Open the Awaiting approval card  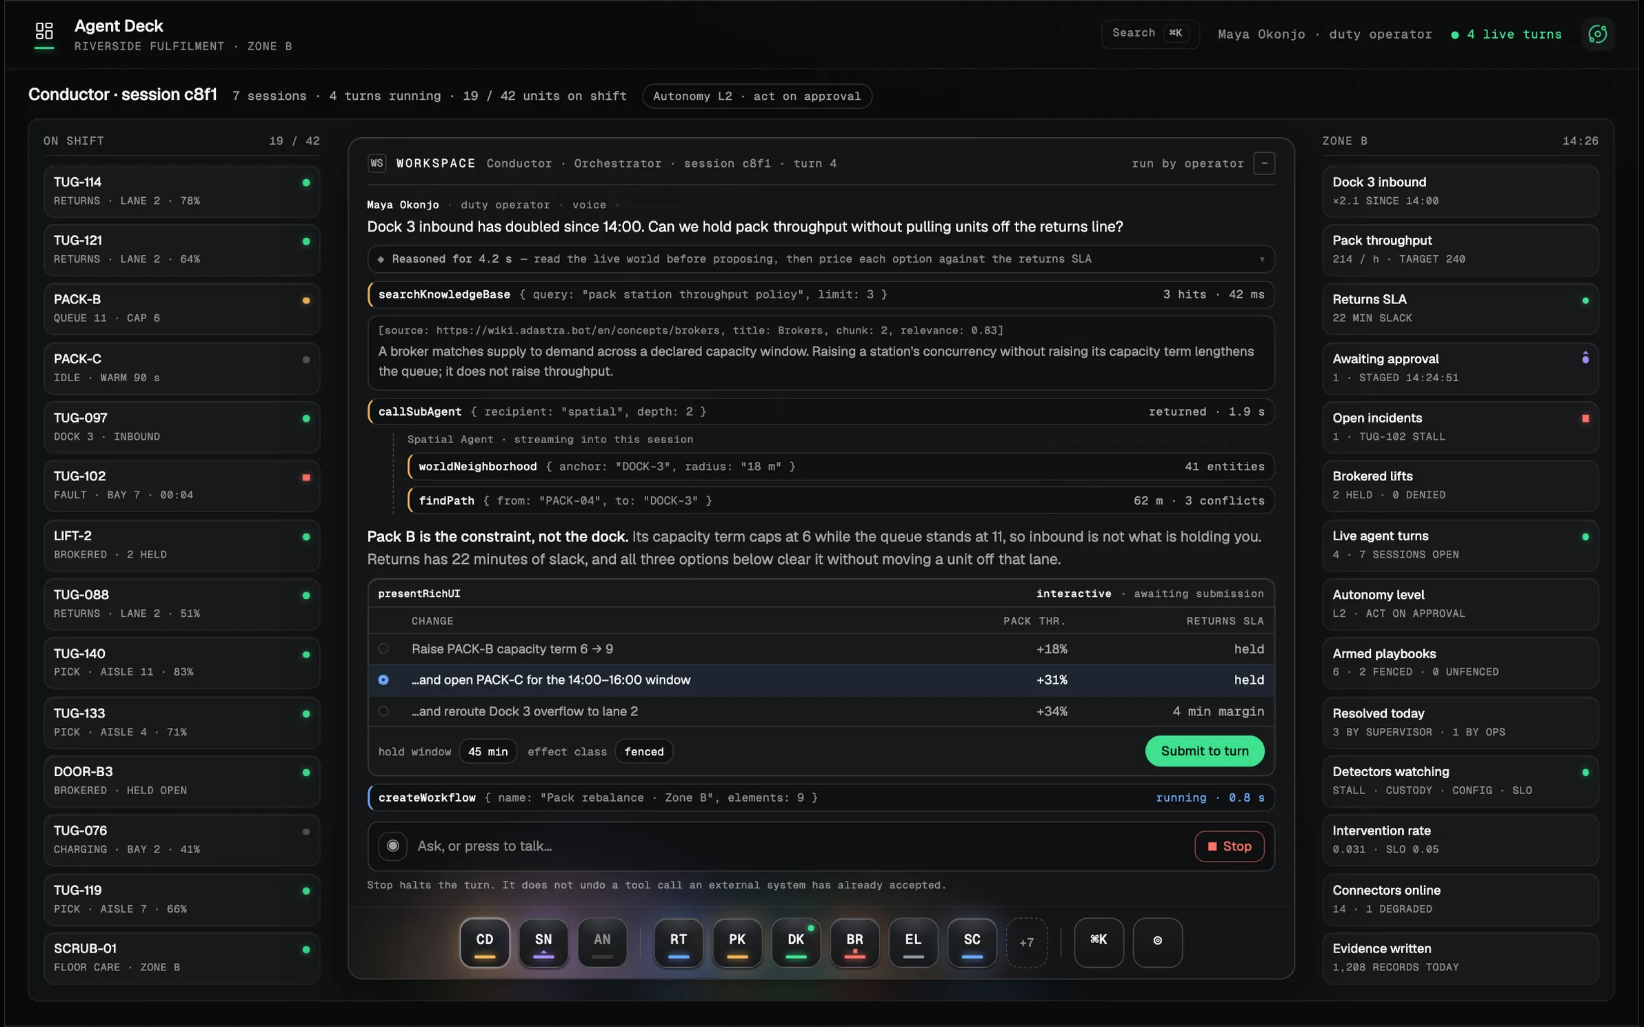point(1460,367)
